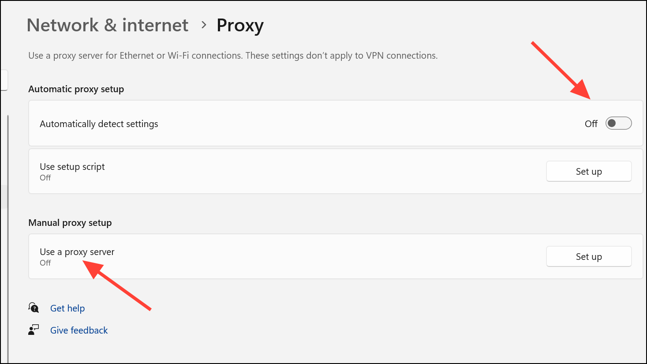This screenshot has width=647, height=364.
Task: Go back to Network & internet breadcrumb
Action: 108,25
